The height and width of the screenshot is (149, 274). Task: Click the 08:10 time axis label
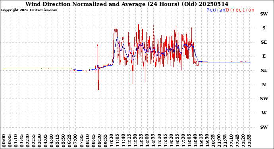tap(87, 141)
